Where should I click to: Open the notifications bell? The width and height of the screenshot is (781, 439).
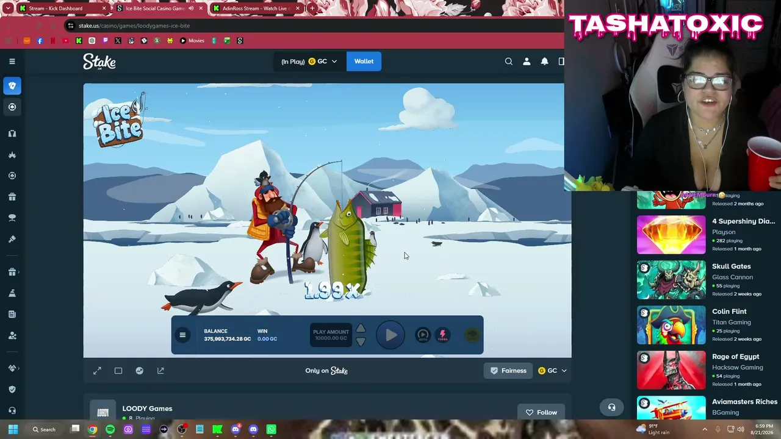point(544,61)
